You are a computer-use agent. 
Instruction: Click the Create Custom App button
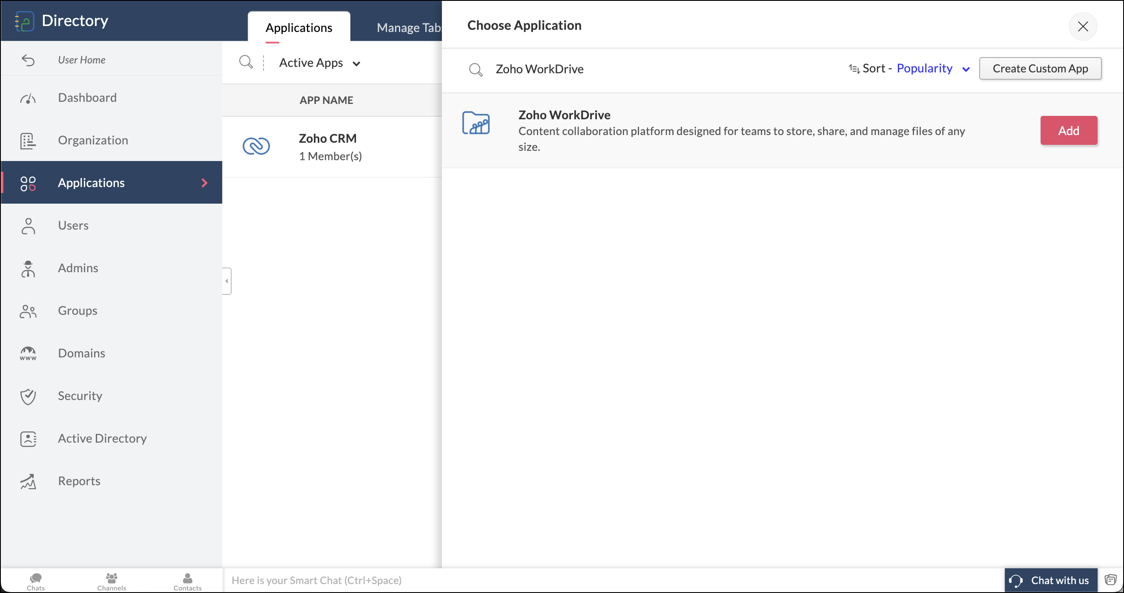point(1040,69)
